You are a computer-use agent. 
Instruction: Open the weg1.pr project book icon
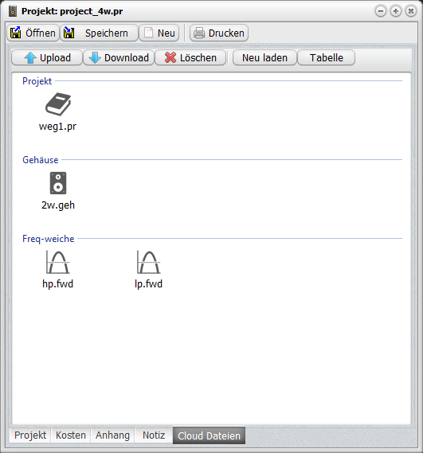coord(58,104)
